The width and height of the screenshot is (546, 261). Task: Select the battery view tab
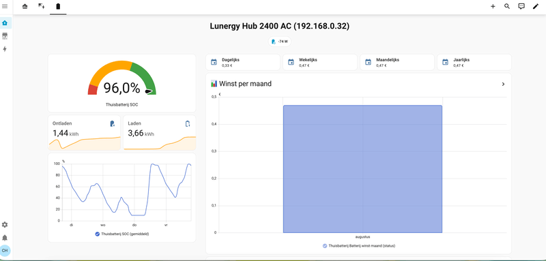(x=58, y=6)
